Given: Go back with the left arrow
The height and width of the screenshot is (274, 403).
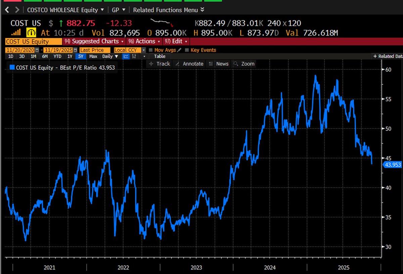Looking at the screenshot, I should click(x=7, y=10).
